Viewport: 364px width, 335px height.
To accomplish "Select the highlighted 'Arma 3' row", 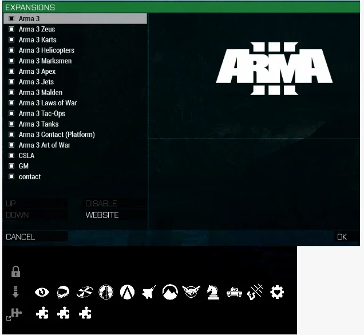I will point(75,18).
